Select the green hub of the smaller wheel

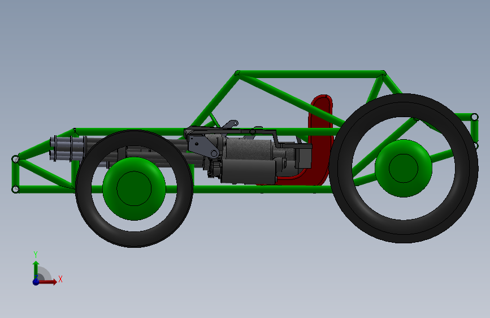[x=134, y=188]
